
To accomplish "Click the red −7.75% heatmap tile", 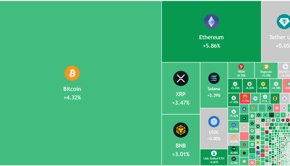I will [245, 99].
